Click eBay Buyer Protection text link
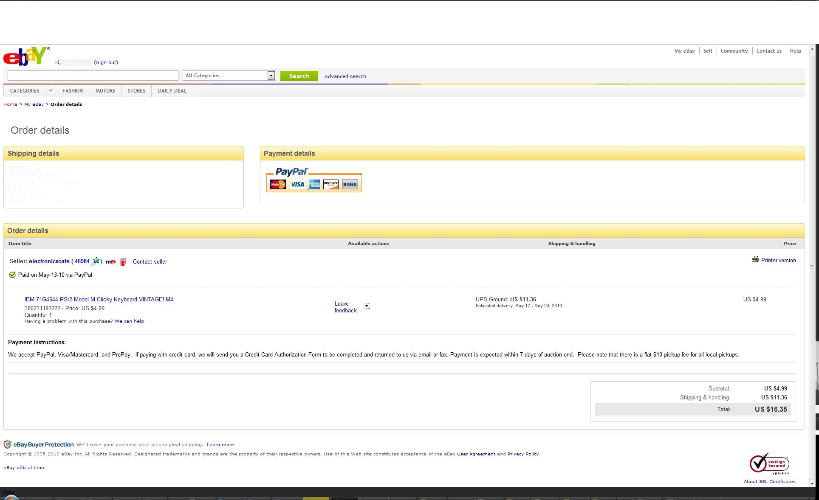 (43, 444)
